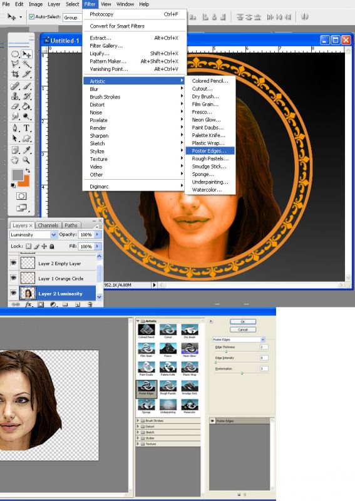Open the Edit menu

point(19,4)
